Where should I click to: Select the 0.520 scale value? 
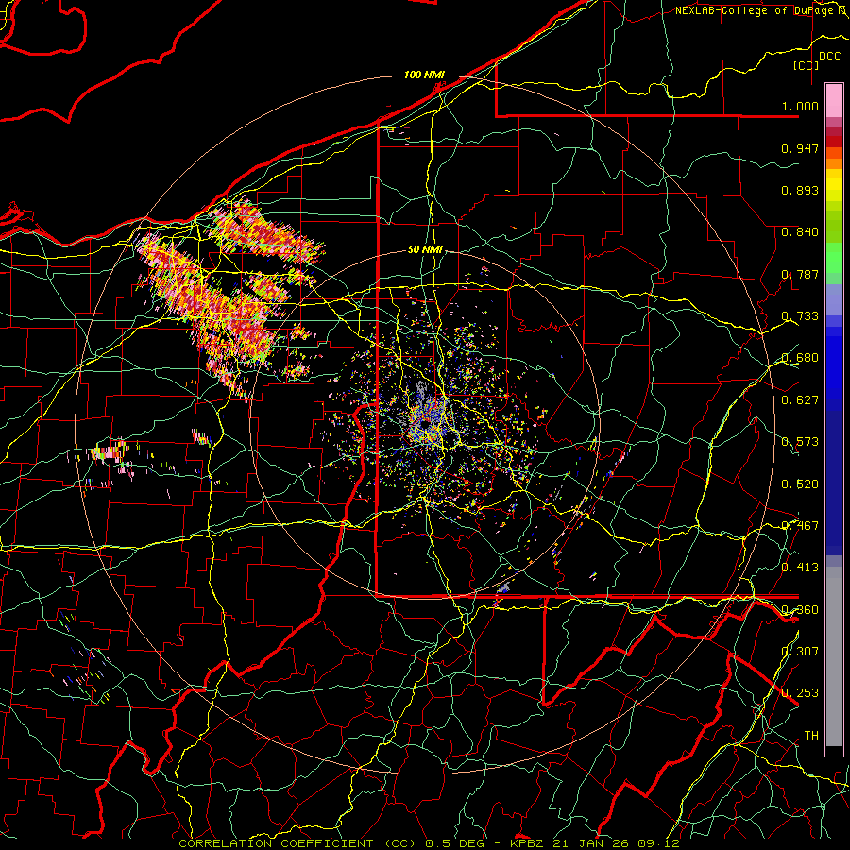point(800,484)
